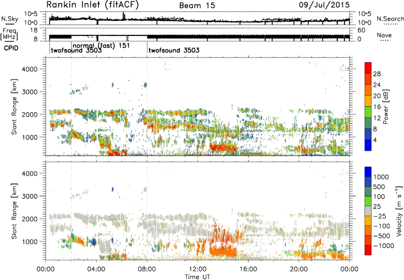The width and height of the screenshot is (404, 280).
Task: Select the "normal (fast) 151" CPID label
Action: pyautogui.click(x=101, y=45)
